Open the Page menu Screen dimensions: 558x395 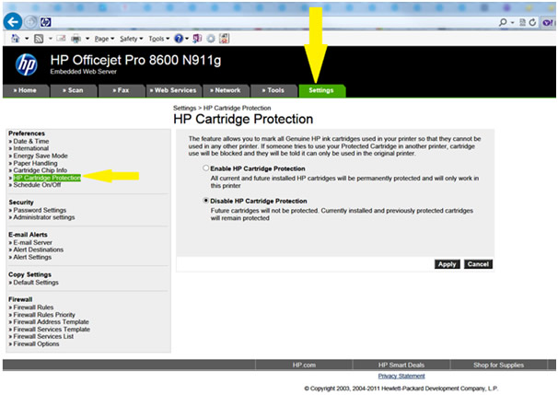[104, 39]
